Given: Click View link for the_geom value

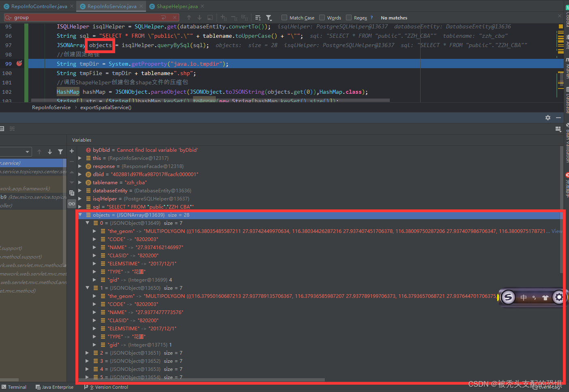Looking at the screenshot, I should 557,231.
